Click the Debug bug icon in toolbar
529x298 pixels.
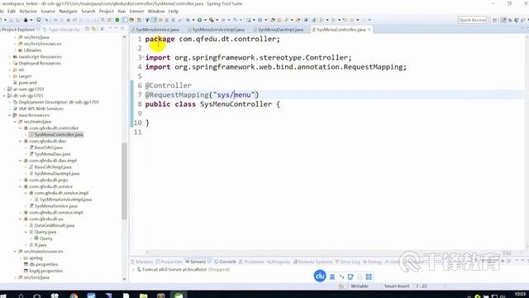[x=188, y=20]
